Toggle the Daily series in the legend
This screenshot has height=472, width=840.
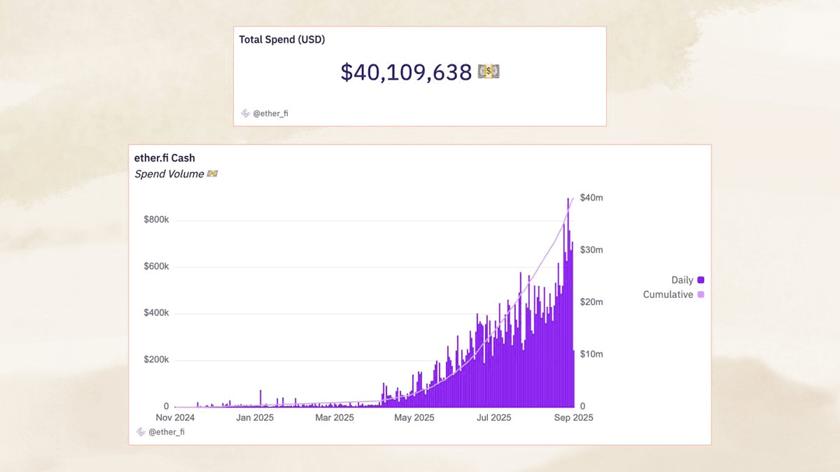click(x=687, y=280)
